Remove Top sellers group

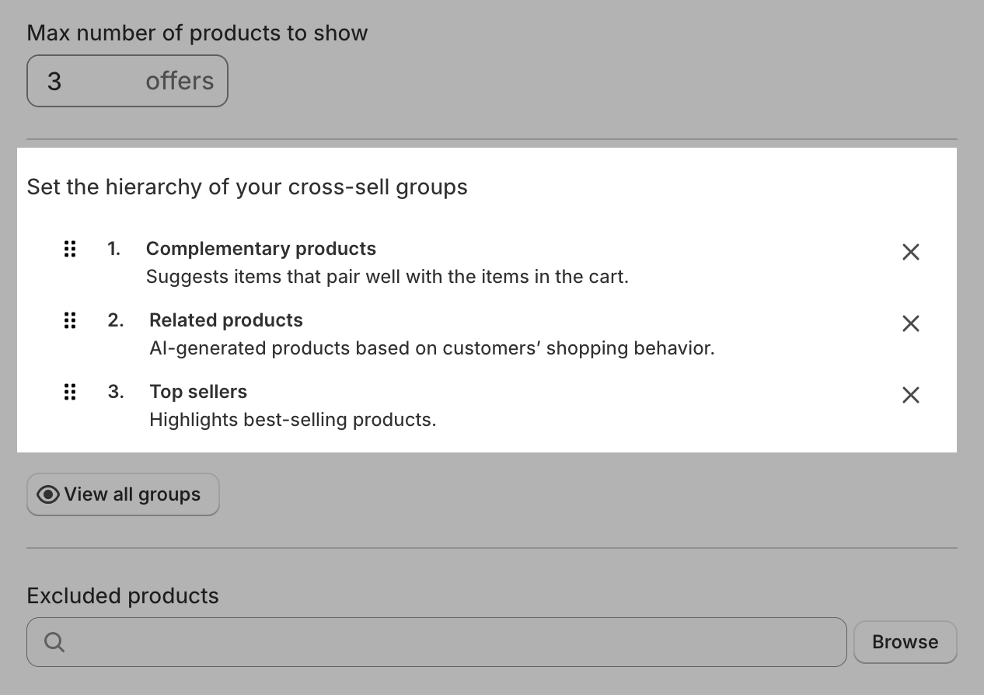pyautogui.click(x=910, y=395)
